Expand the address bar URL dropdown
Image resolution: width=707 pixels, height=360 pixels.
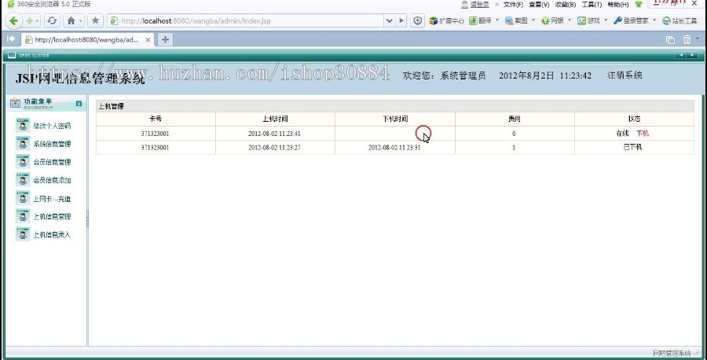(389, 20)
